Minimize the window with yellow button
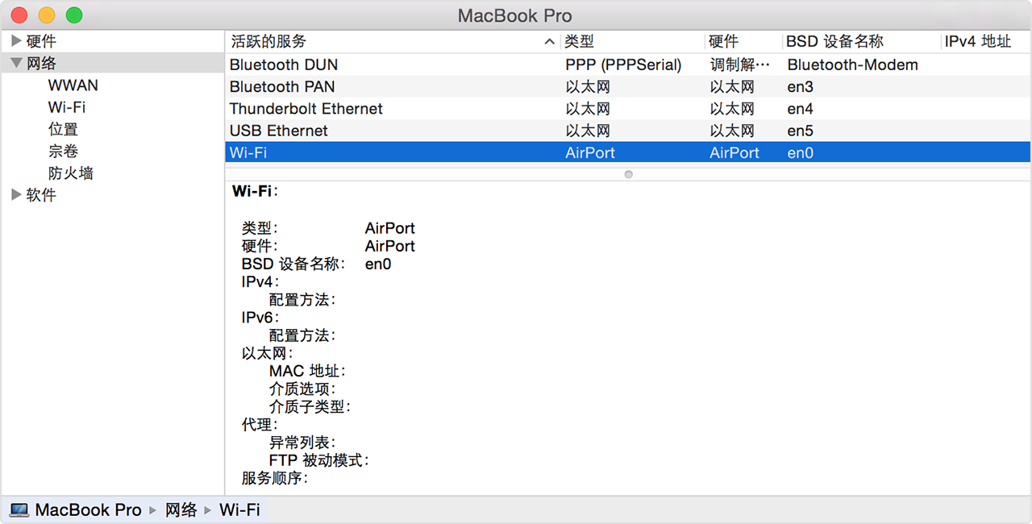This screenshot has width=1032, height=524. tap(47, 15)
